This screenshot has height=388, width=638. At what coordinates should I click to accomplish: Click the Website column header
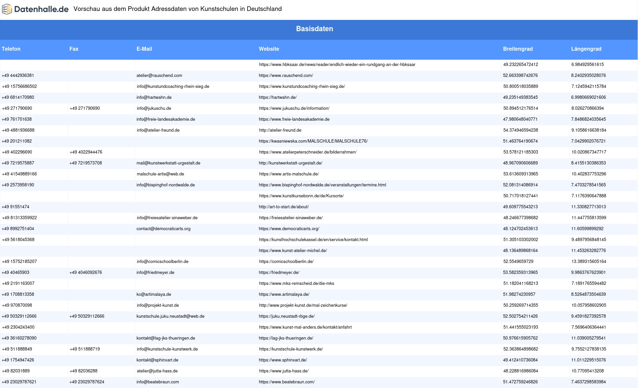[x=269, y=49]
